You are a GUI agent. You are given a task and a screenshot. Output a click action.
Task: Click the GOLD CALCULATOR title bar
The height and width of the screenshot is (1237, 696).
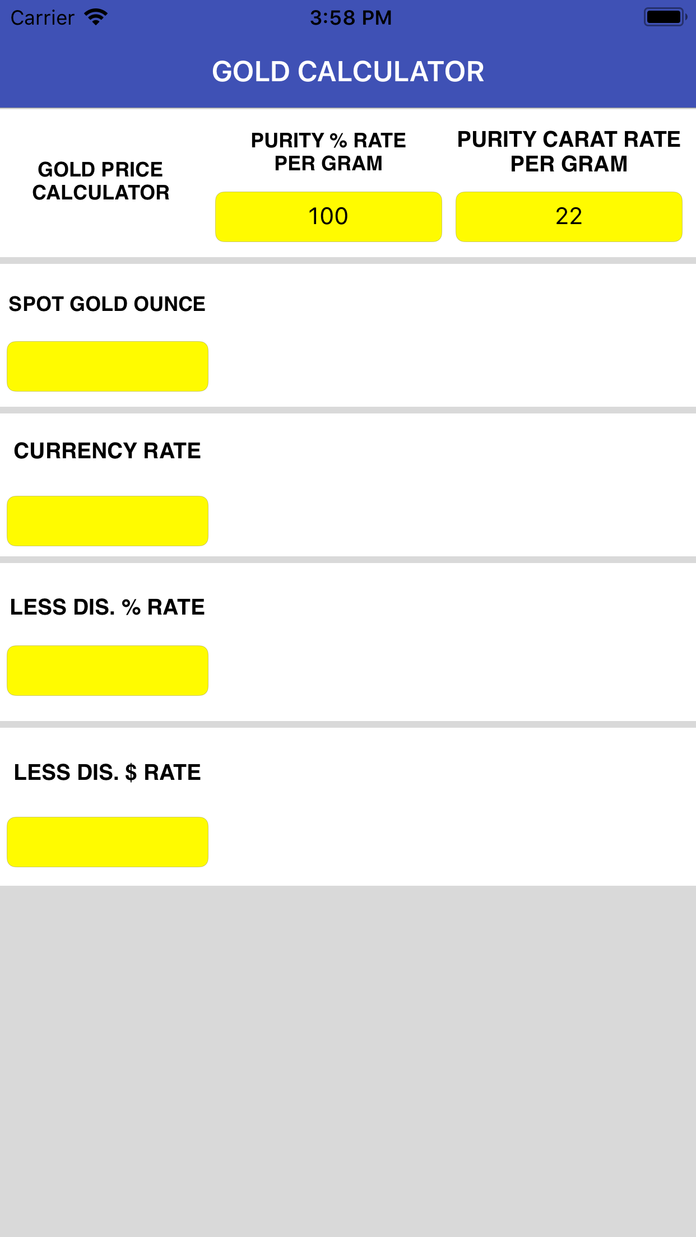[348, 71]
